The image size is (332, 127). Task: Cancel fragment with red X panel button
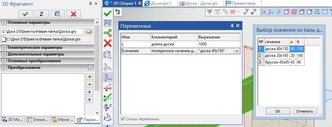tap(74, 14)
